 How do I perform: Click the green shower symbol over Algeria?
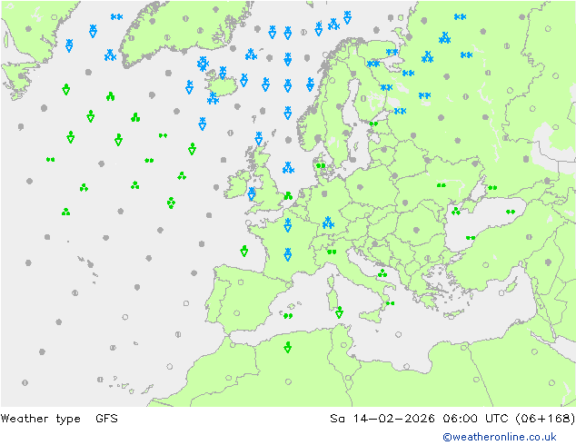pos(288,347)
